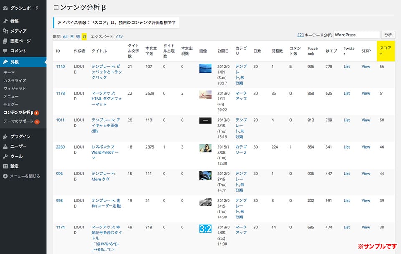Open the [?] keyword analysis help link
Image resolution: width=401 pixels, height=254 pixels.
pyautogui.click(x=300, y=35)
